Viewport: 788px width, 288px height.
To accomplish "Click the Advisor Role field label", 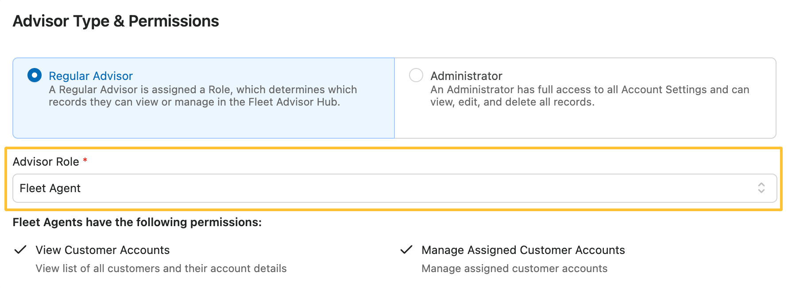I will click(46, 162).
